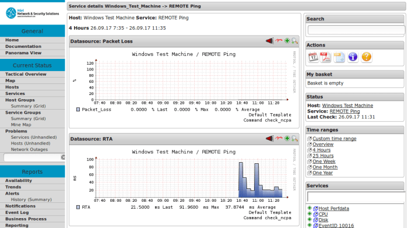Open the Map page
Viewport: 408px width, 228px height.
[x=10, y=80]
